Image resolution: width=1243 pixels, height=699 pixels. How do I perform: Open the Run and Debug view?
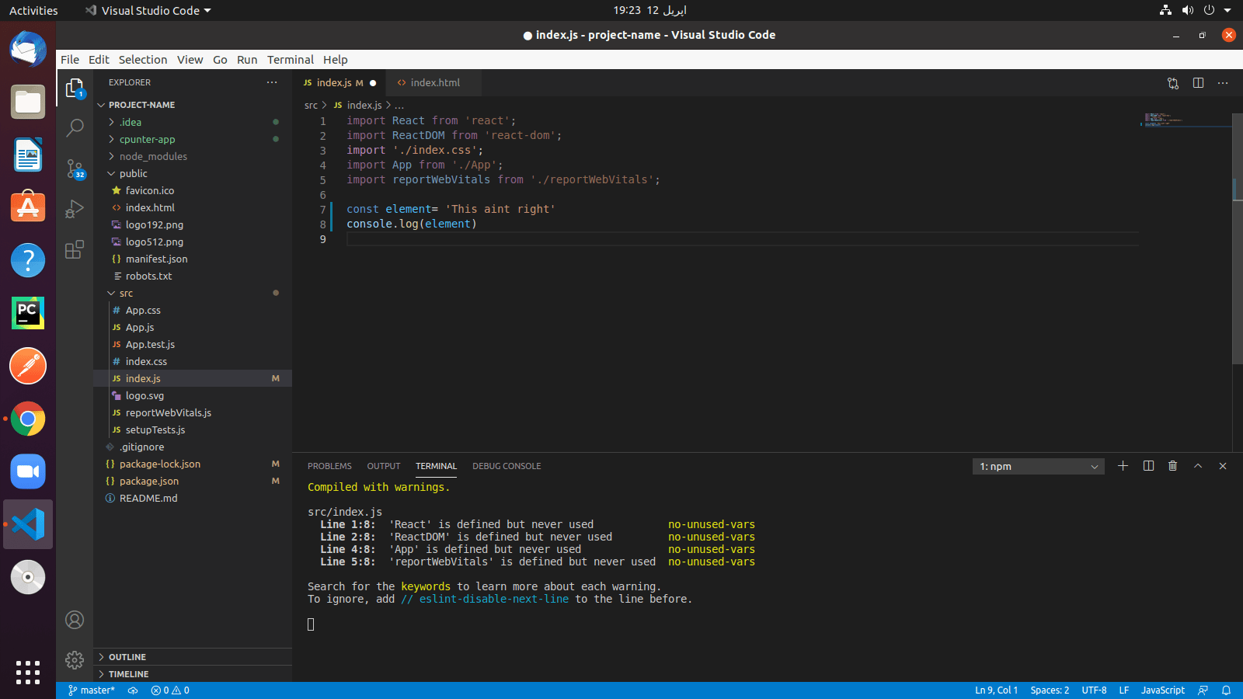[x=75, y=208]
